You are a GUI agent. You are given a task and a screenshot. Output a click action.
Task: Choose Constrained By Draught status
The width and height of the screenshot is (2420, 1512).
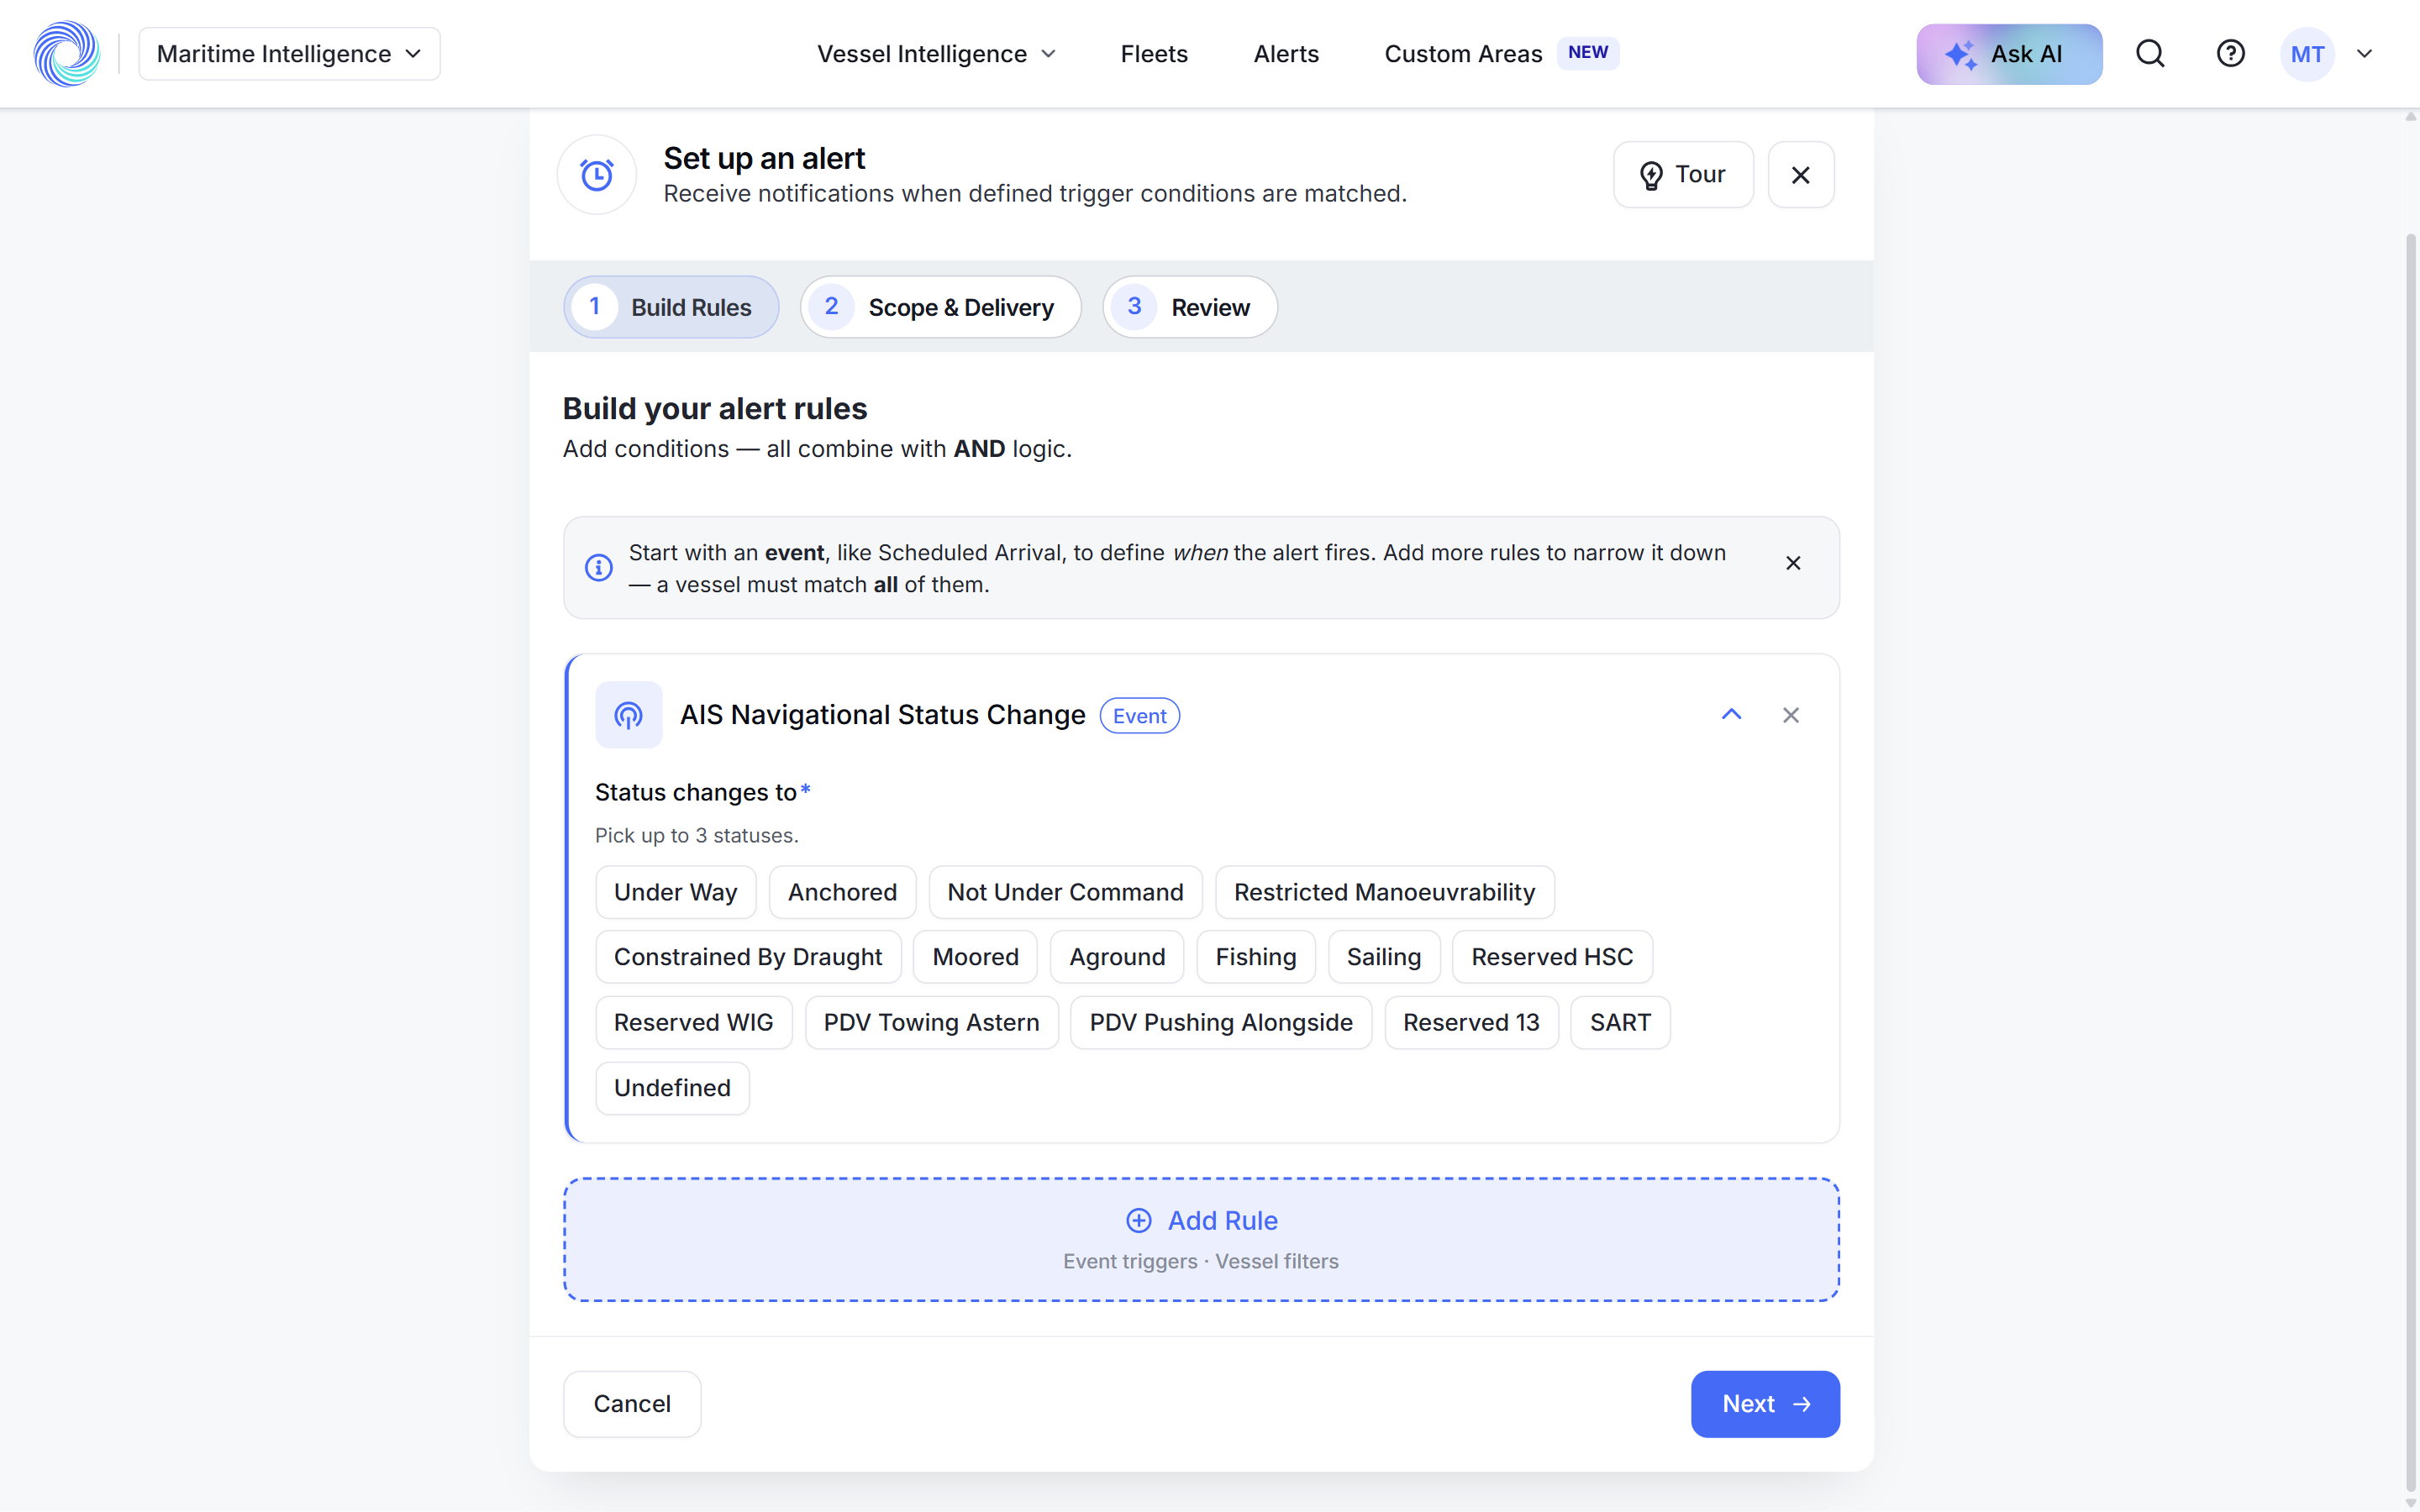tap(748, 957)
